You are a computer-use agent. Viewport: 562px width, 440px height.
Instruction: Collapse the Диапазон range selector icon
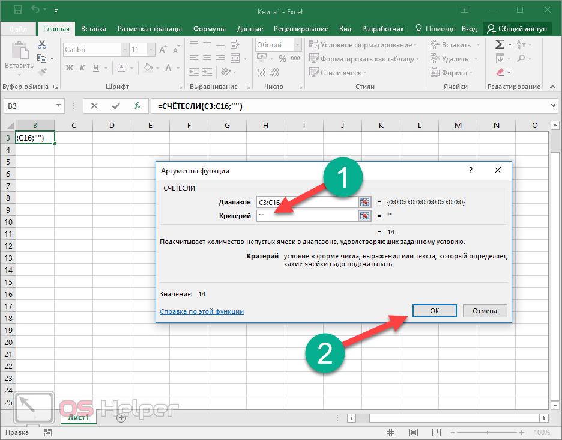pyautogui.click(x=364, y=202)
